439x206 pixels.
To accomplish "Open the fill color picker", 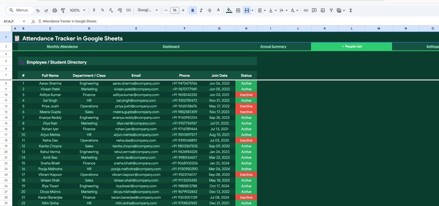I will coord(229,10).
